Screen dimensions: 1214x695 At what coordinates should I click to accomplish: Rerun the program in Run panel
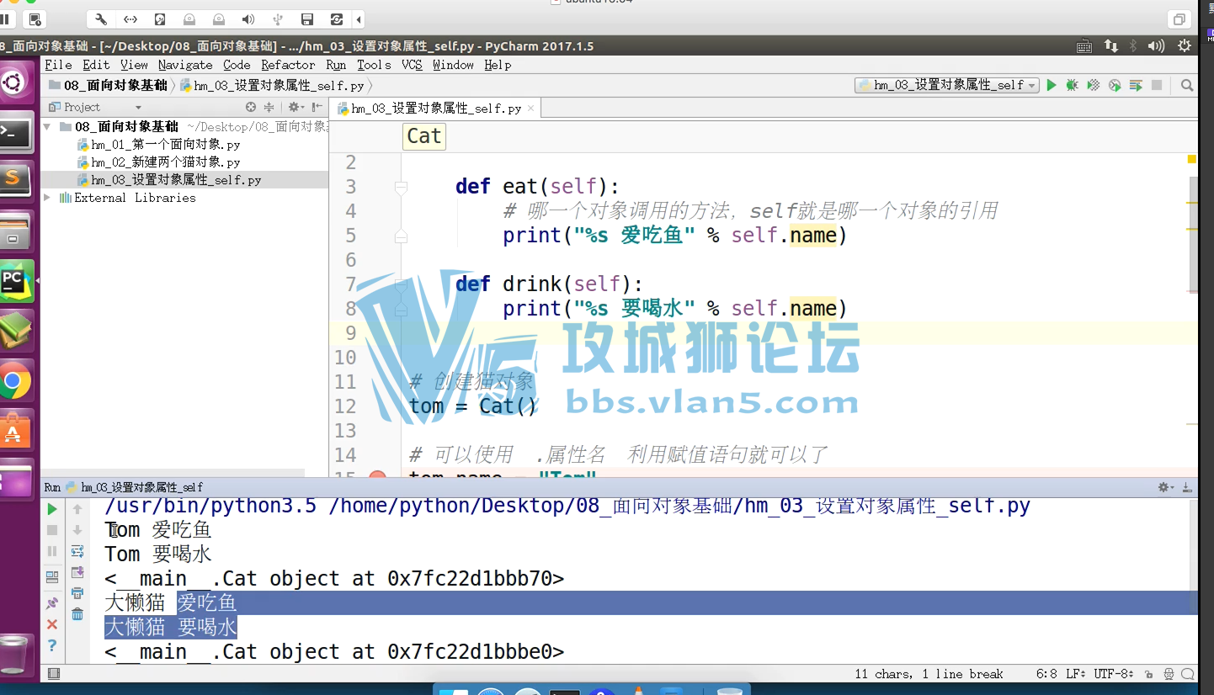52,509
